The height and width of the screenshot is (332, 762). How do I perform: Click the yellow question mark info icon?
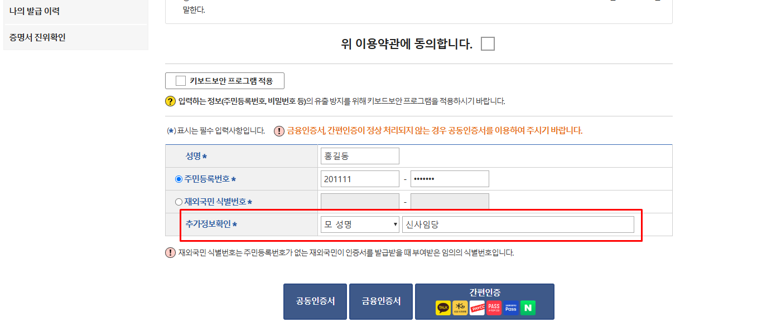click(169, 100)
